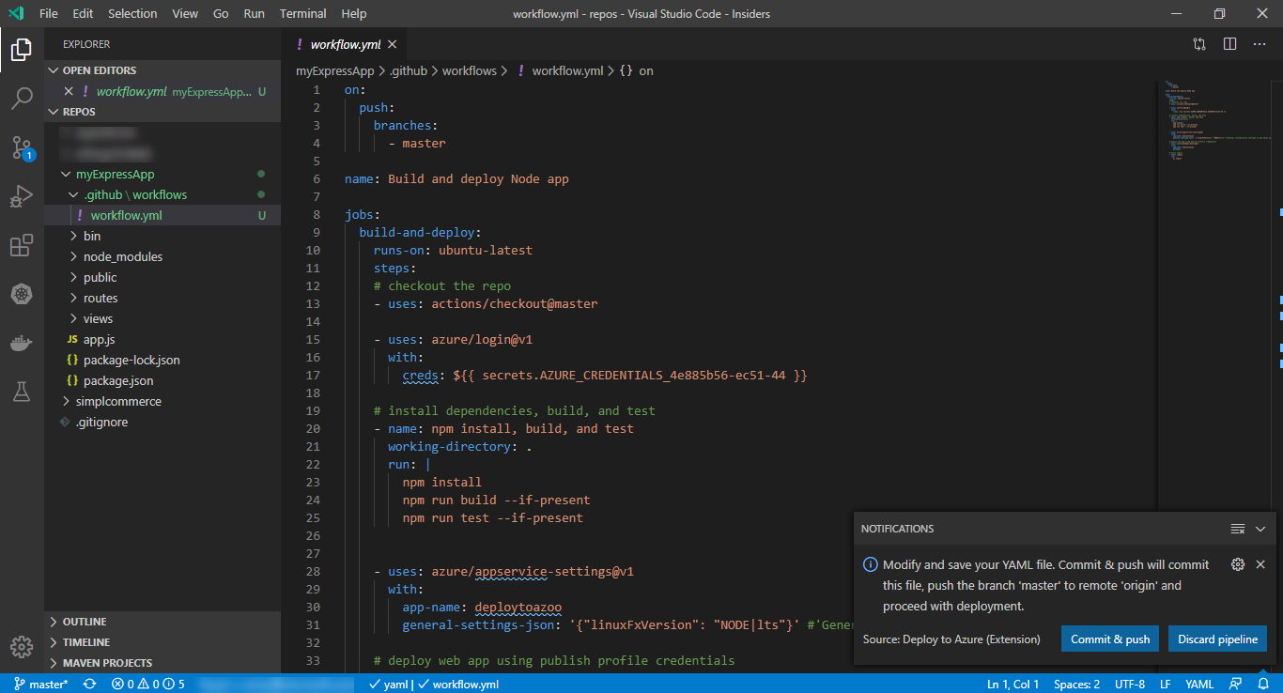Click the VS Code logo icon
Screen dimensions: 1283x693
pyautogui.click(x=16, y=13)
